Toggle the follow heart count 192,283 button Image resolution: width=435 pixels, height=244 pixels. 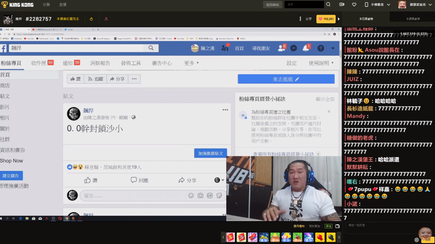(326, 19)
